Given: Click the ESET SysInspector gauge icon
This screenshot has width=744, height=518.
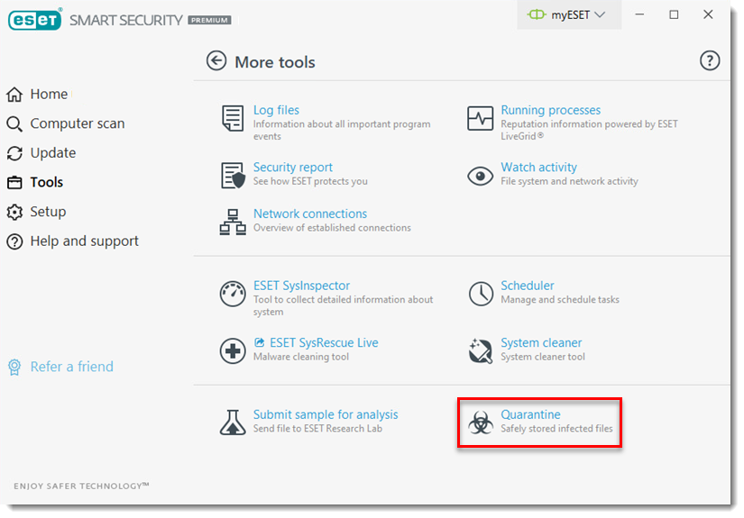Looking at the screenshot, I should [x=233, y=294].
